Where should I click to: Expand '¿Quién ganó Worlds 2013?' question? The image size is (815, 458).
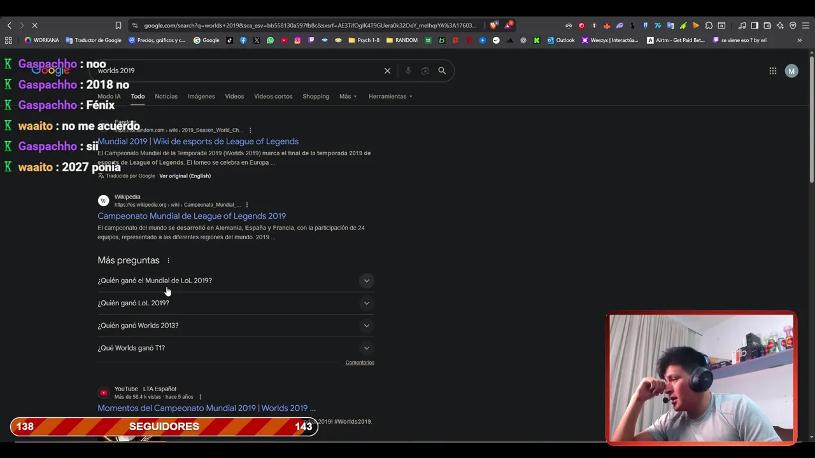236,326
